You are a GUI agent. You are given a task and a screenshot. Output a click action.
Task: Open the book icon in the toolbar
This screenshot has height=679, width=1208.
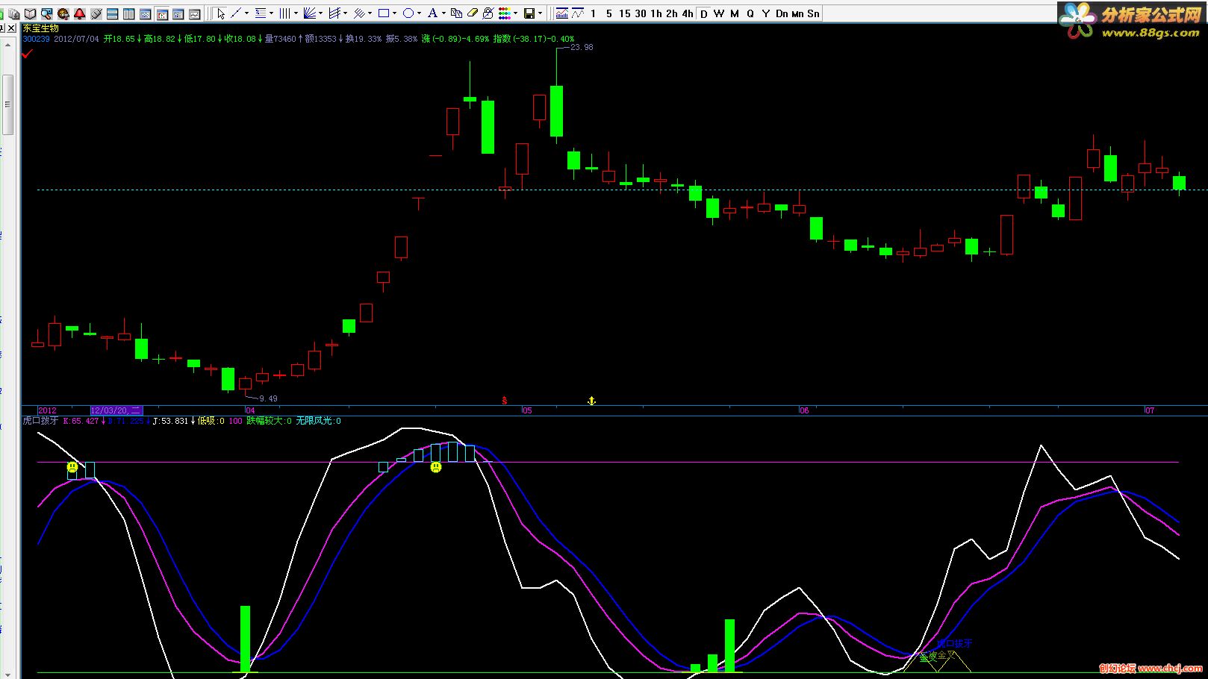tap(30, 13)
